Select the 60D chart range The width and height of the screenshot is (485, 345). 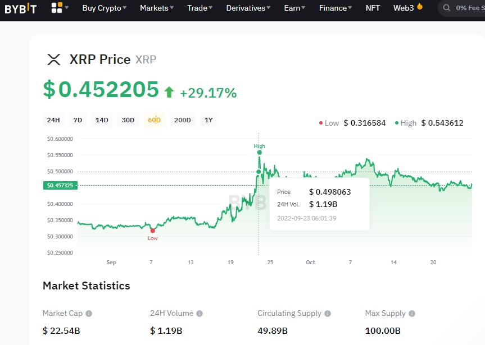click(x=155, y=120)
